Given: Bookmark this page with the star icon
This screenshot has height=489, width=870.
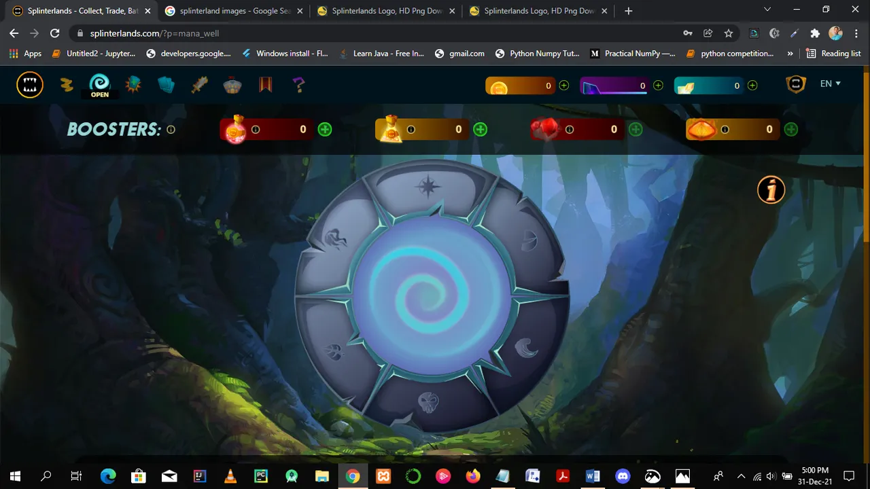Looking at the screenshot, I should 729,33.
